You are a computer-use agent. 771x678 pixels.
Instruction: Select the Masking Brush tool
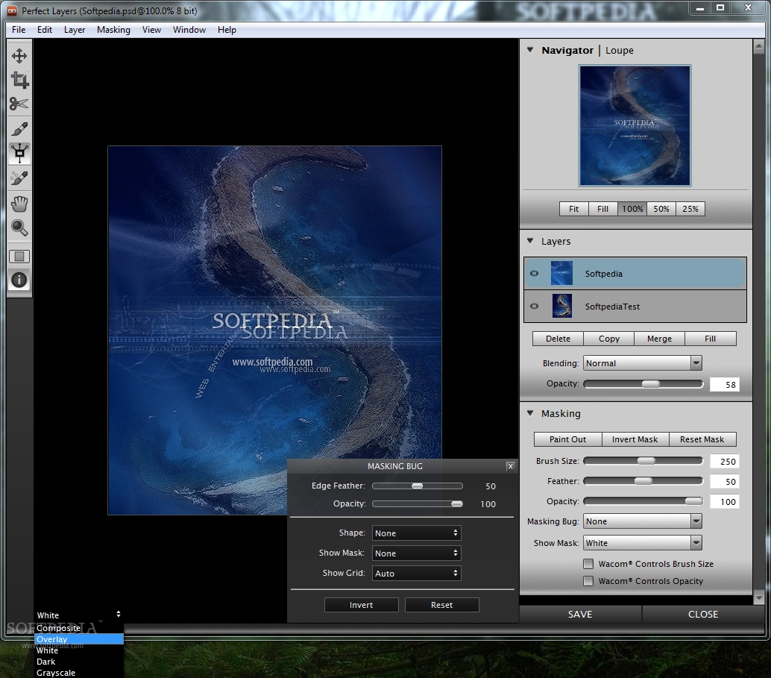tap(19, 129)
